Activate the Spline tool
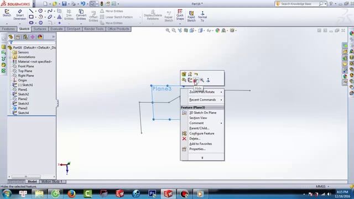 click(x=50, y=11)
